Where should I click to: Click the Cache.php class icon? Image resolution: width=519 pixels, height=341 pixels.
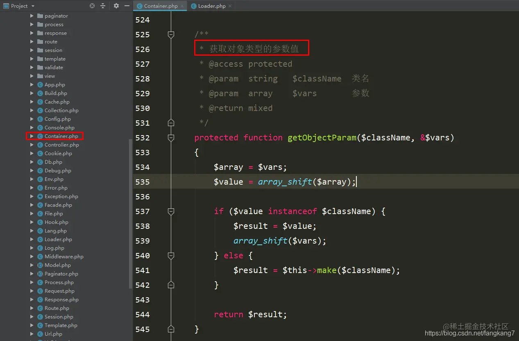point(40,102)
